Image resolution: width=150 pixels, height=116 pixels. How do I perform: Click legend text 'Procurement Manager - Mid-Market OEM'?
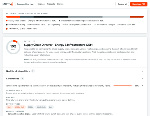tap(113, 25)
